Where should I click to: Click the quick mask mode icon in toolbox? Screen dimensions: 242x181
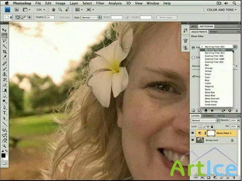click(5, 163)
